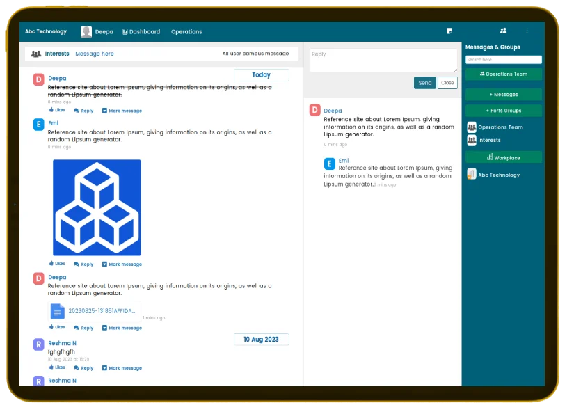Click the Deepa username in top bar
Image resolution: width=567 pixels, height=412 pixels.
[x=104, y=32]
